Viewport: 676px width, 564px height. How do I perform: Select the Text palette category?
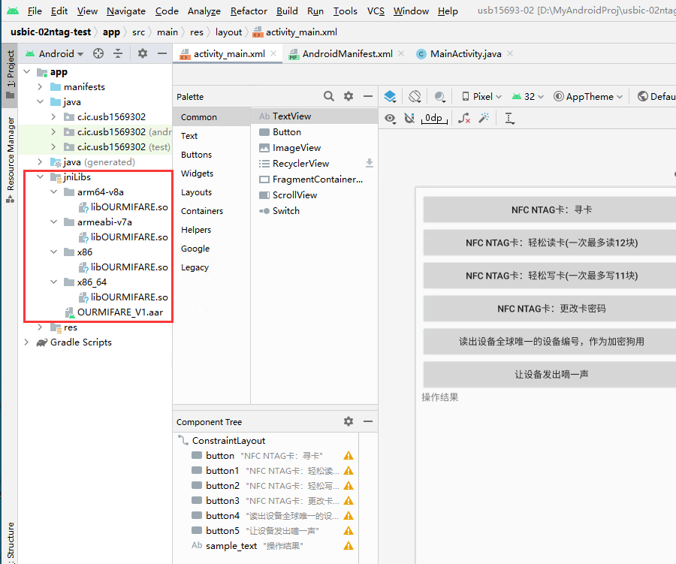pyautogui.click(x=189, y=136)
